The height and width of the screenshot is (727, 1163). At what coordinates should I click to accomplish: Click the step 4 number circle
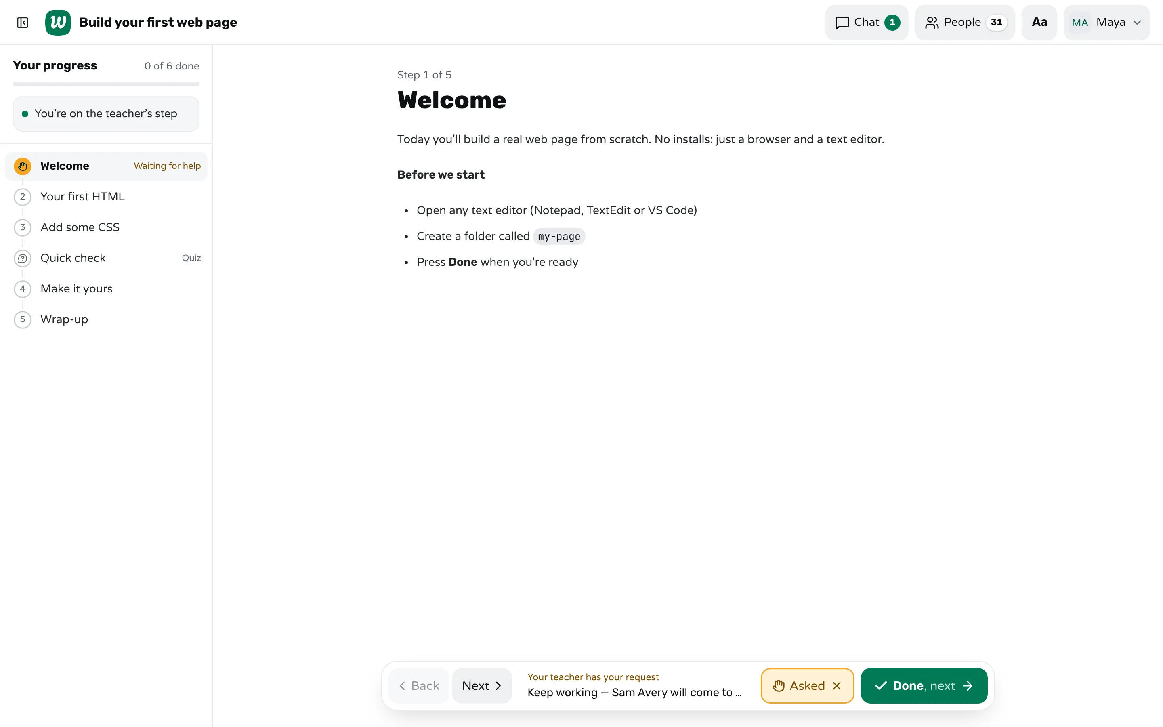(x=23, y=290)
